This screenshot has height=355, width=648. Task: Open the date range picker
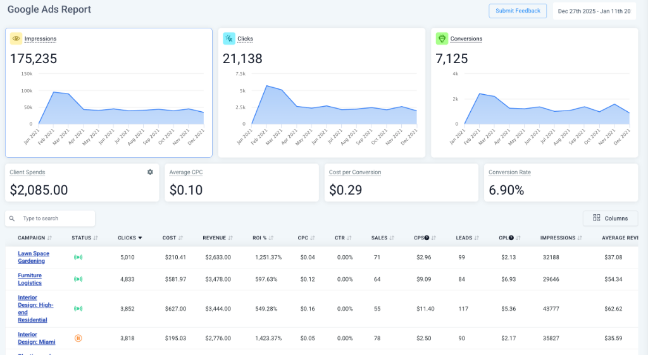(594, 11)
